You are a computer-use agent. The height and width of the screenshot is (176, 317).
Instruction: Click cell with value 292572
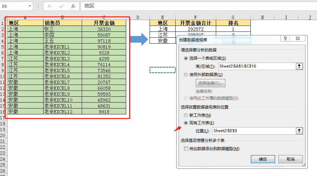click(195, 29)
